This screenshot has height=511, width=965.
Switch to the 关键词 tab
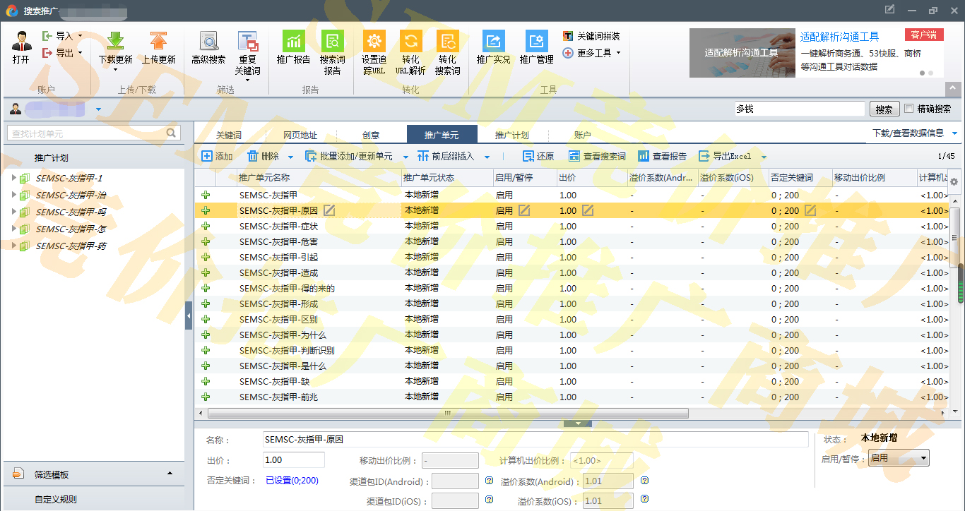coord(229,135)
